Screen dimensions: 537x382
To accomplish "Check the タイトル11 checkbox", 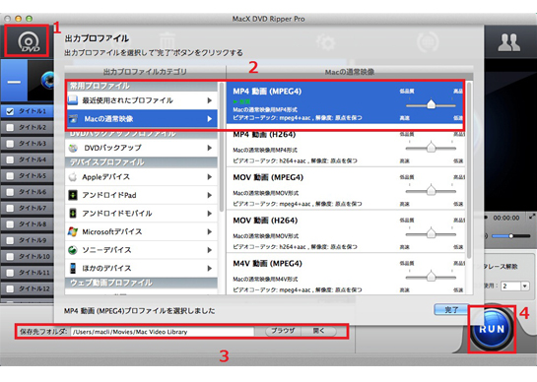I will coord(10,273).
